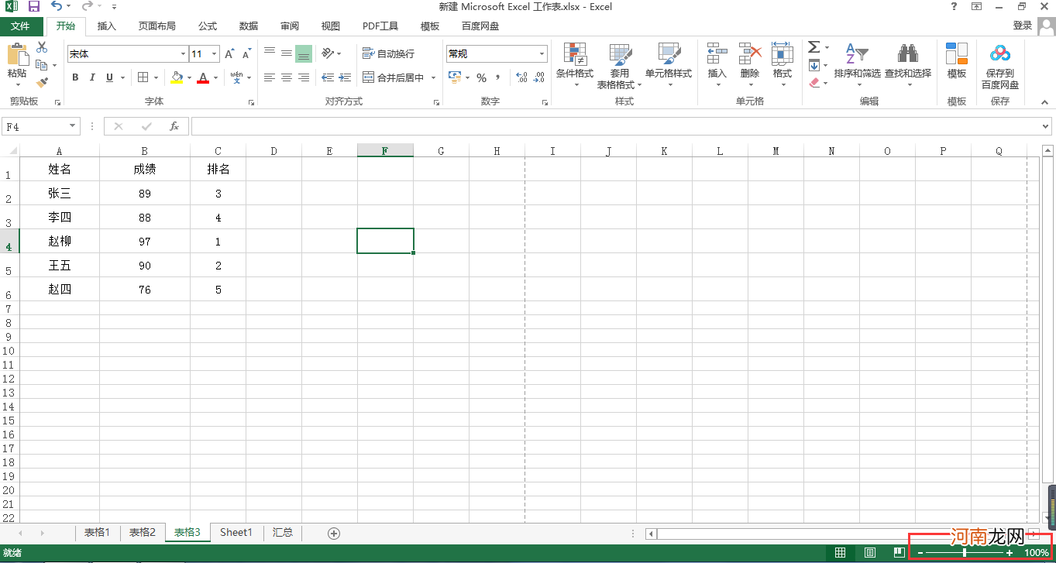The image size is (1056, 563).
Task: Toggle center horizontal alignment
Action: (287, 77)
